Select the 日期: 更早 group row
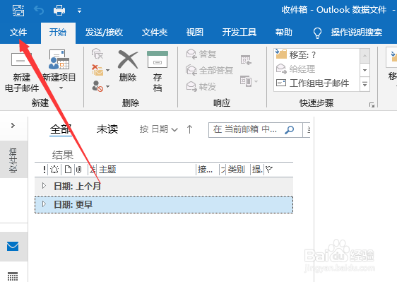Viewport: 397px width, 282px height. click(x=164, y=204)
